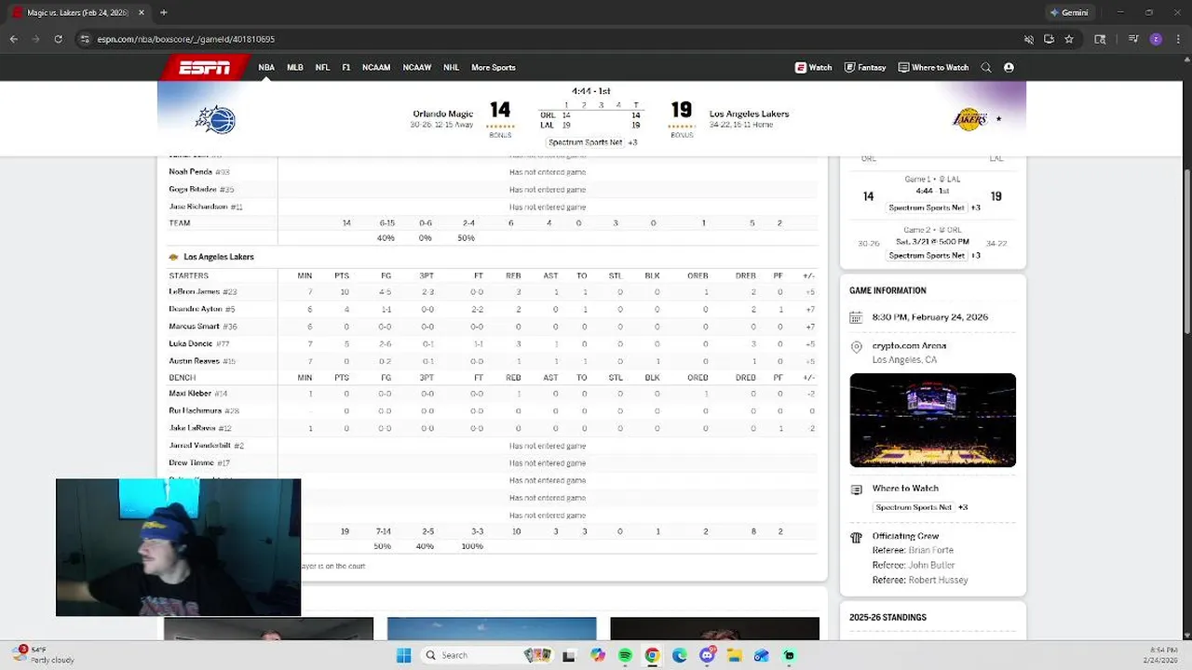The image size is (1192, 670).
Task: Open Task View in taskbar
Action: point(569,655)
